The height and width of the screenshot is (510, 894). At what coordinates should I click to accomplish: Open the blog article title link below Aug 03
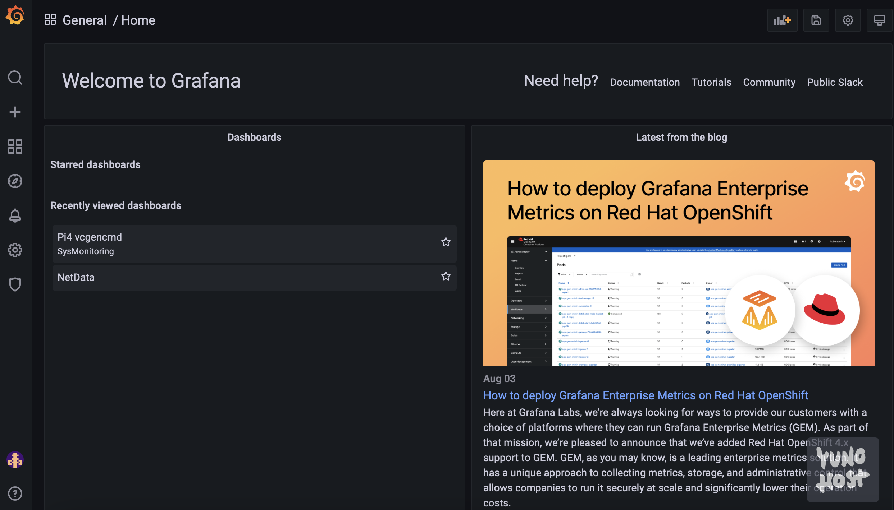pyautogui.click(x=646, y=395)
